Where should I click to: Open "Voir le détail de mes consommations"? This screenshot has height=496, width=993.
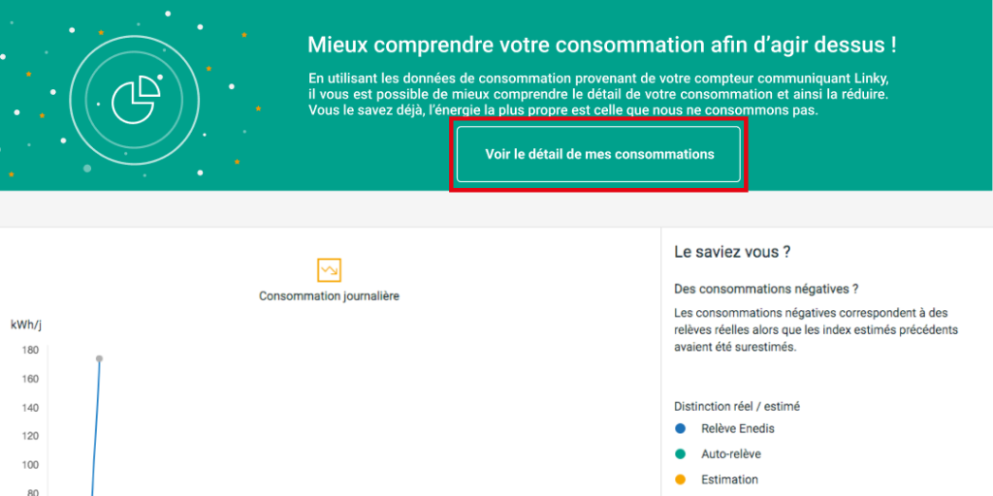(x=598, y=154)
